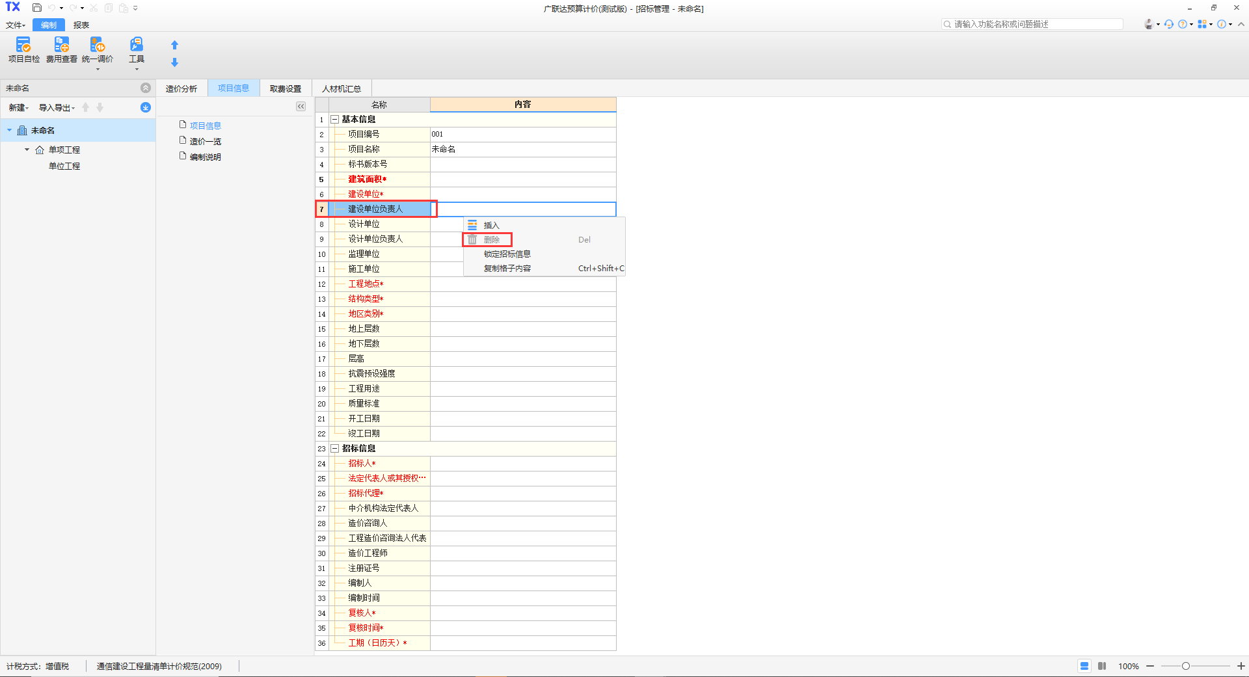1249x677 pixels.
Task: Switch to the horizontal split layout view
Action: coord(1084,666)
